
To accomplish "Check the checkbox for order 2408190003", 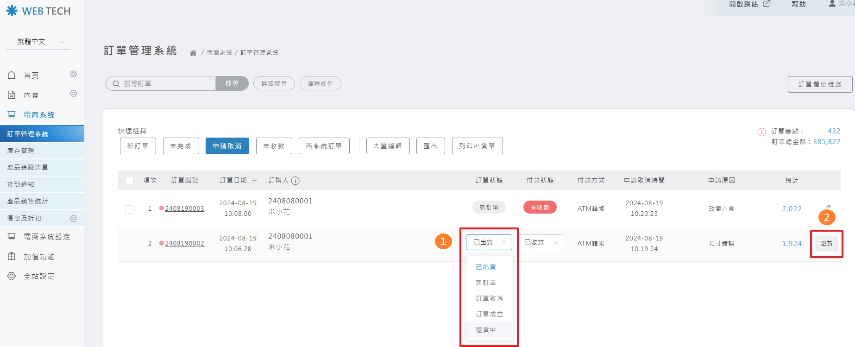I will click(x=129, y=209).
